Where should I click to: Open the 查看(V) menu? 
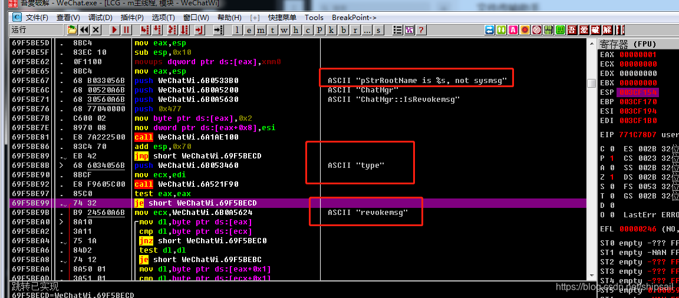pyautogui.click(x=68, y=17)
